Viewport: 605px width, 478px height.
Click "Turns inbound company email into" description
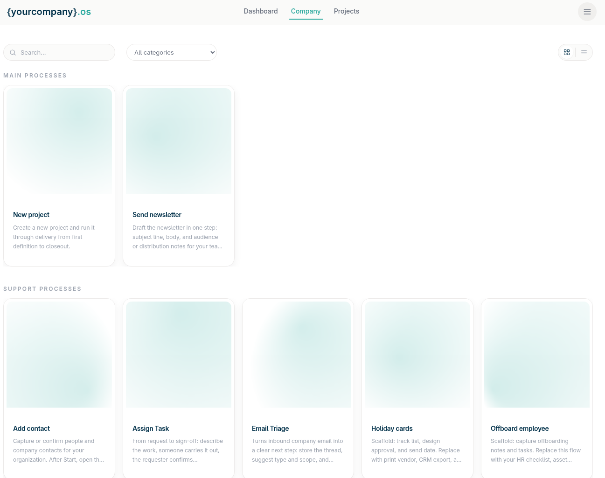298,450
